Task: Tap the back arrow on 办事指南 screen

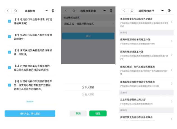Action: pos(8,11)
